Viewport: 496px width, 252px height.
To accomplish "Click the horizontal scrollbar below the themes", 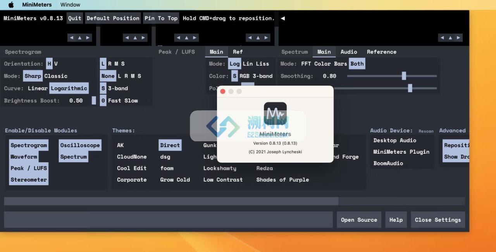I will (171, 201).
